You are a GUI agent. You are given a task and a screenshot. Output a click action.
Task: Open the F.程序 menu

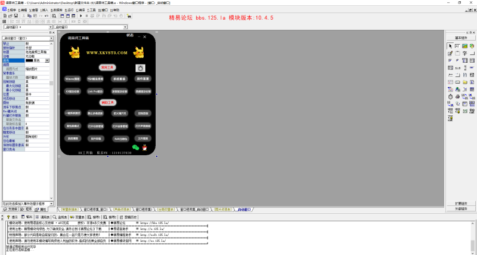(x=11, y=10)
